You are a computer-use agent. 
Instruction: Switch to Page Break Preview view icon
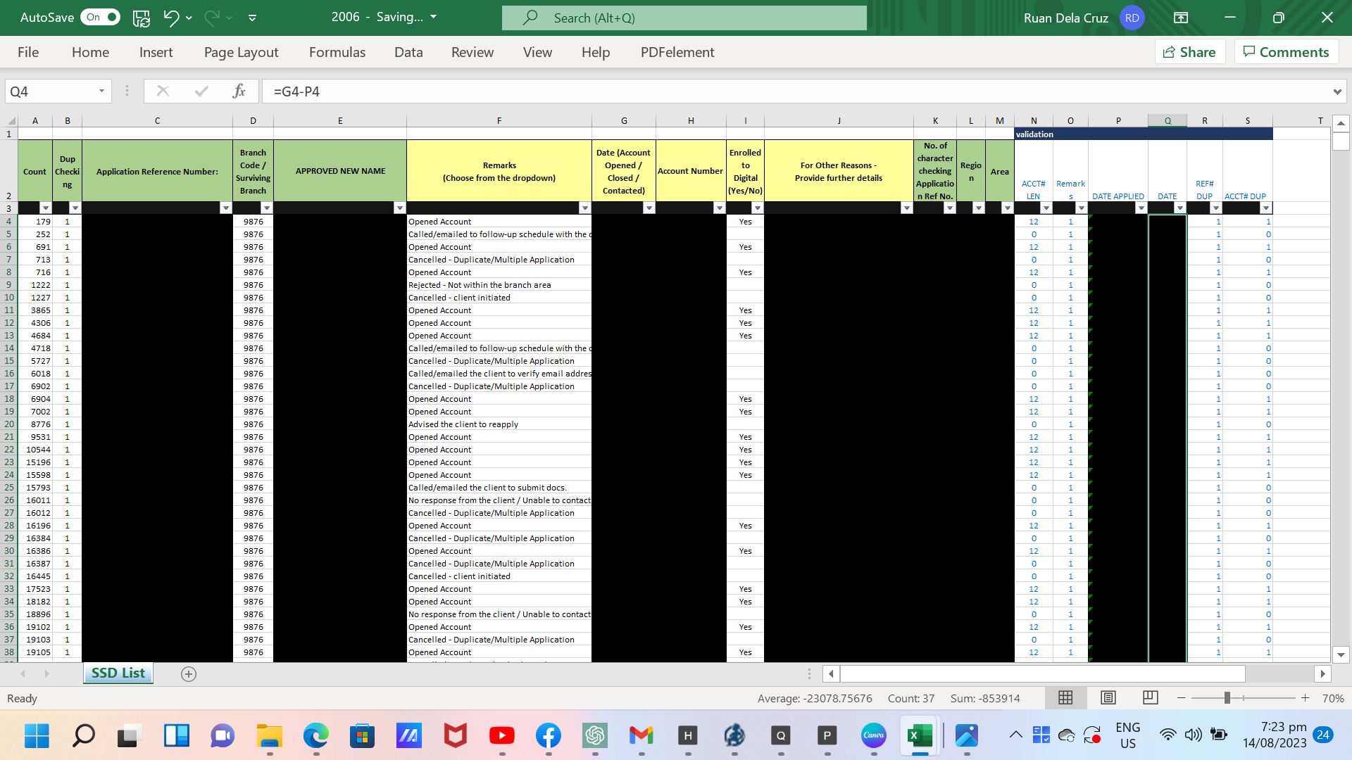pos(1150,698)
